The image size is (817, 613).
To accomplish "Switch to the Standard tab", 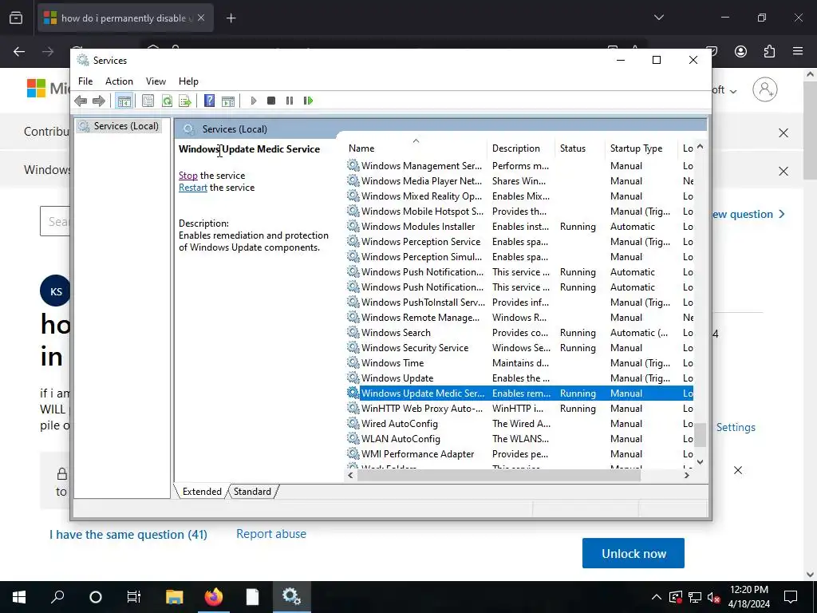I will [x=252, y=492].
